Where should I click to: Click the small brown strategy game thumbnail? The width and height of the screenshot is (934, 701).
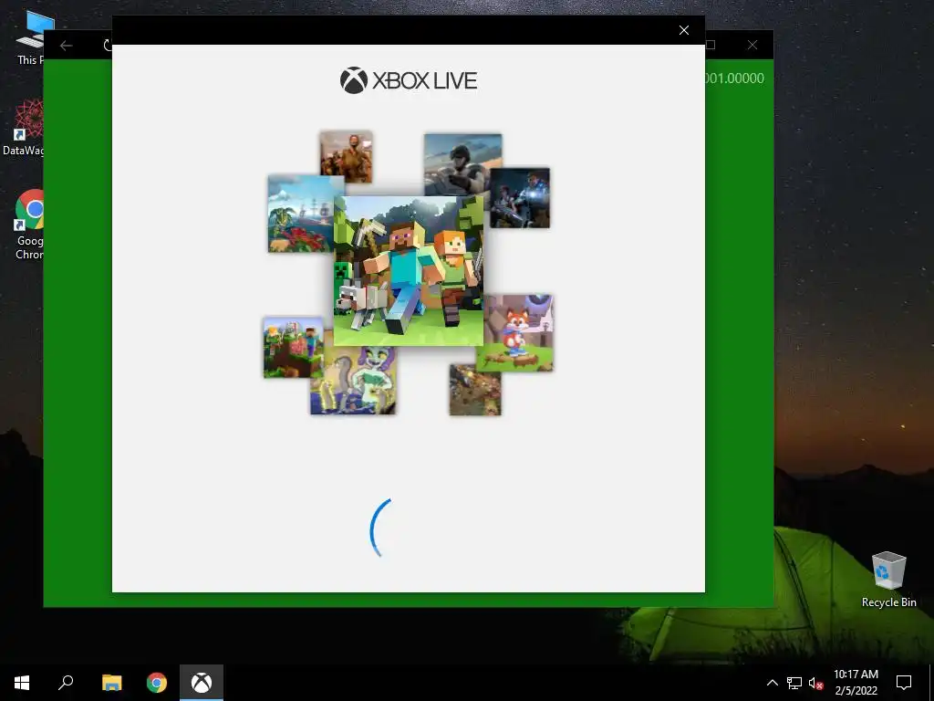tap(474, 390)
